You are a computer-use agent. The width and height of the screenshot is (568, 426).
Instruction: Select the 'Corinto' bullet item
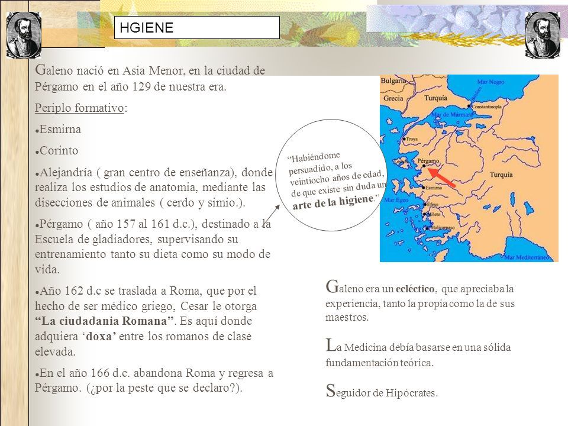[57, 151]
